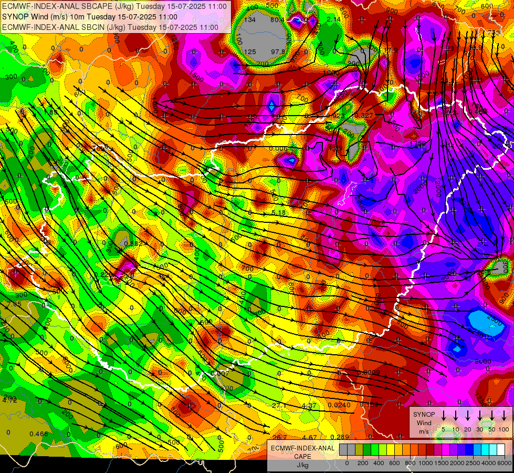Click the '0.882' value on the map

(x=134, y=243)
